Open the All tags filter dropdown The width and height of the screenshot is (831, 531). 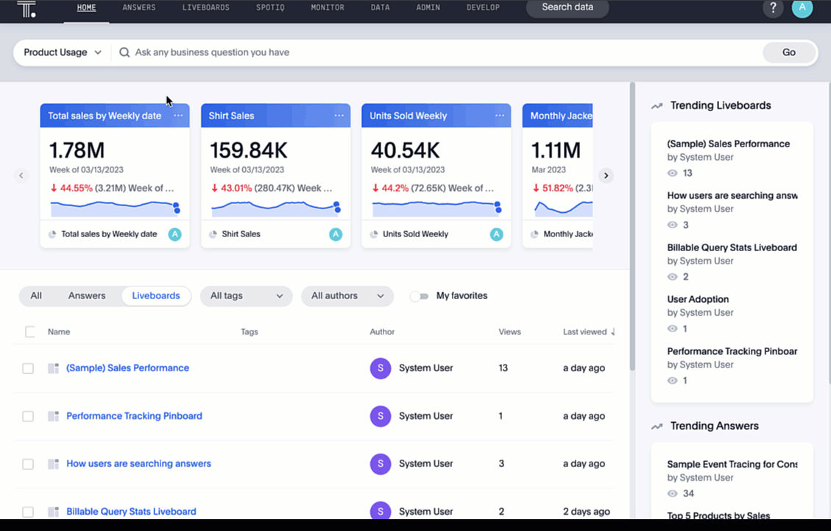click(246, 296)
